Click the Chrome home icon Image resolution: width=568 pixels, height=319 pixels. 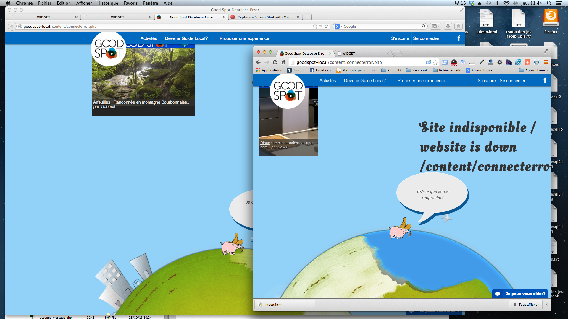(283, 62)
